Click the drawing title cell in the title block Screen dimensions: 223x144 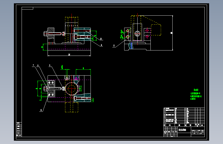point(184,130)
